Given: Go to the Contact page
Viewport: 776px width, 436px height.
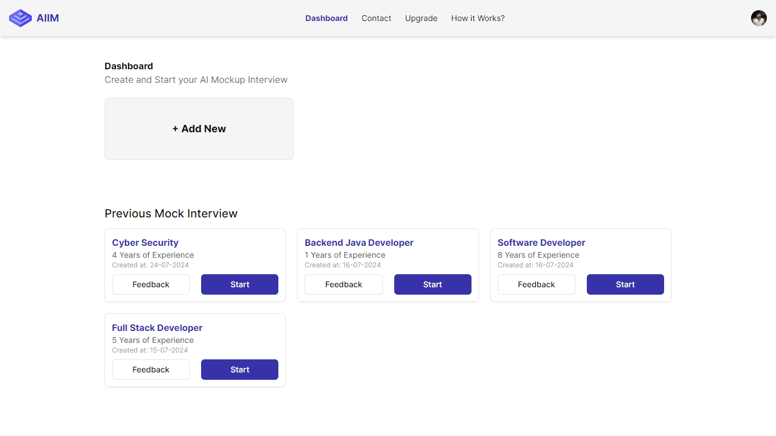Looking at the screenshot, I should coord(376,18).
